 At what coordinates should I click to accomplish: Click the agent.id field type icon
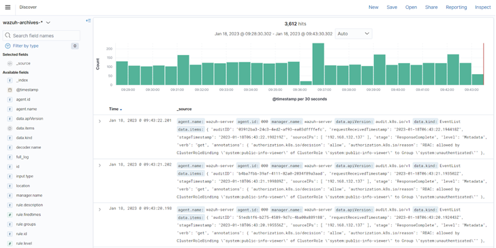(10, 99)
